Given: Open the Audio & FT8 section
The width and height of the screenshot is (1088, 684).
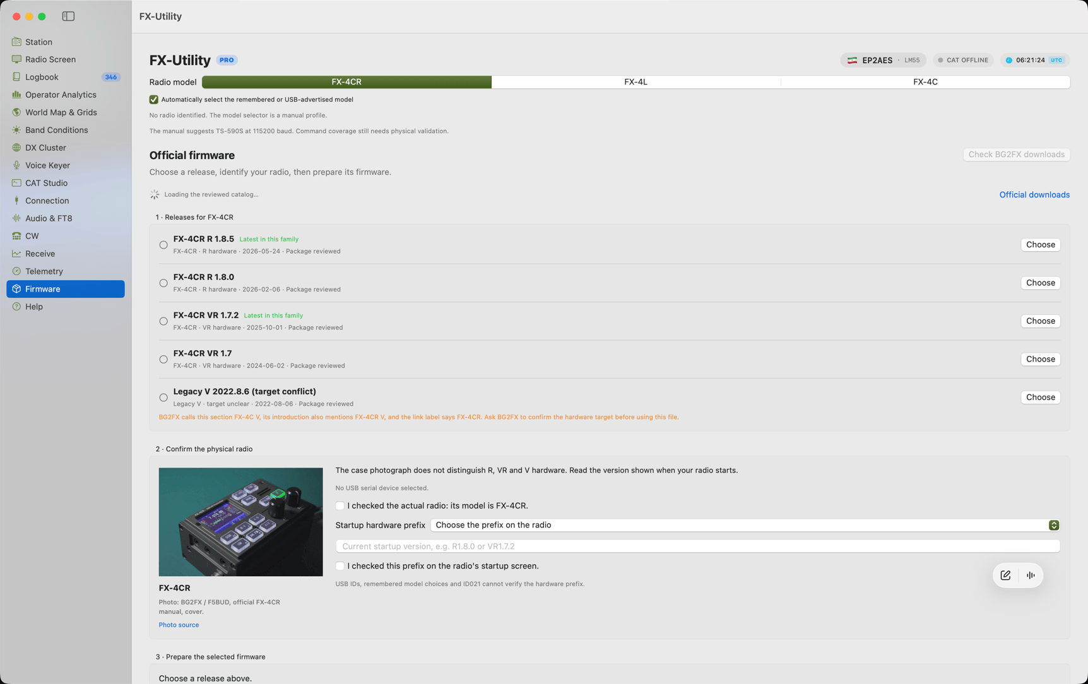Looking at the screenshot, I should [x=66, y=218].
